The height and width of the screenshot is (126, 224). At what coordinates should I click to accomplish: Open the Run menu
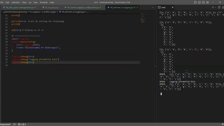click(36, 2)
